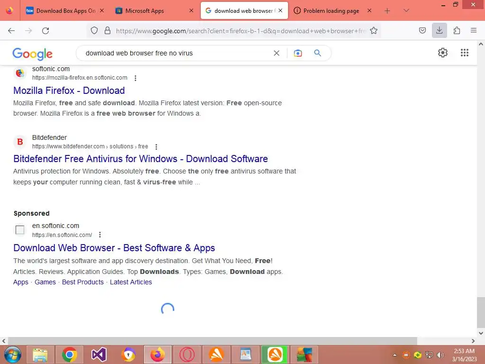This screenshot has width=485, height=364.
Task: Open a new tab with plus
Action: 387,10
